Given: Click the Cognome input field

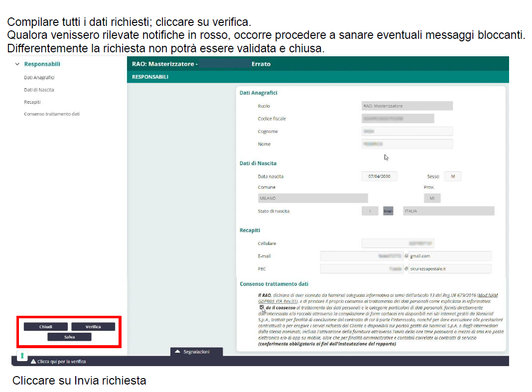Looking at the screenshot, I should tap(407, 131).
